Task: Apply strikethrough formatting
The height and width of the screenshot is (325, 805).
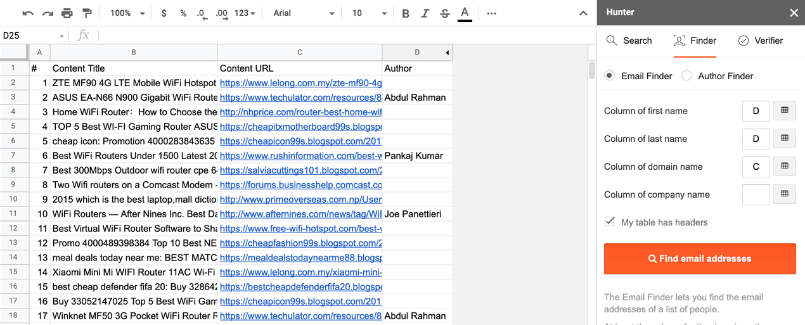Action: pyautogui.click(x=445, y=13)
